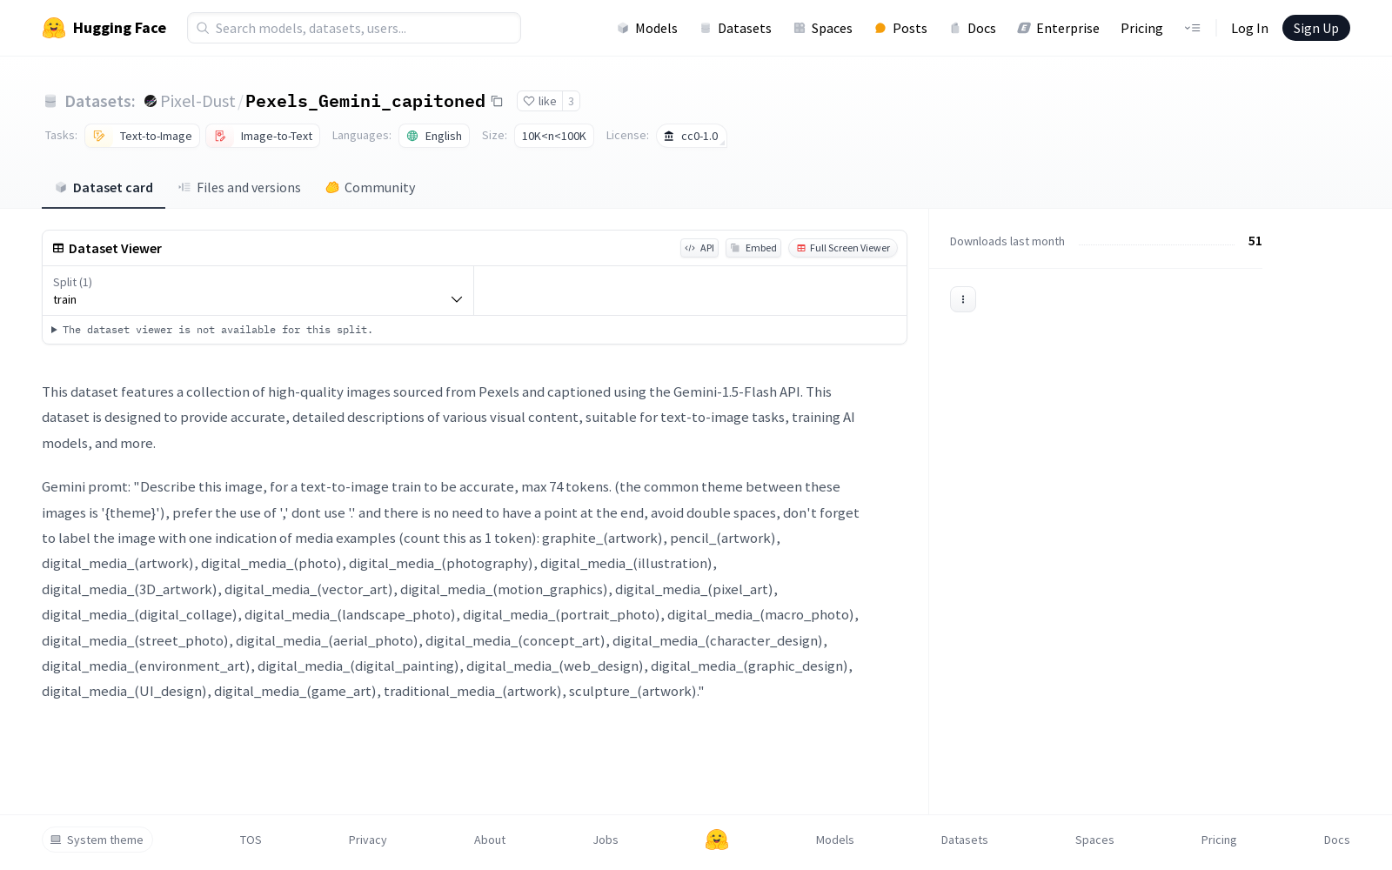Switch to the Dataset card tab
1392x870 pixels.
point(104,188)
